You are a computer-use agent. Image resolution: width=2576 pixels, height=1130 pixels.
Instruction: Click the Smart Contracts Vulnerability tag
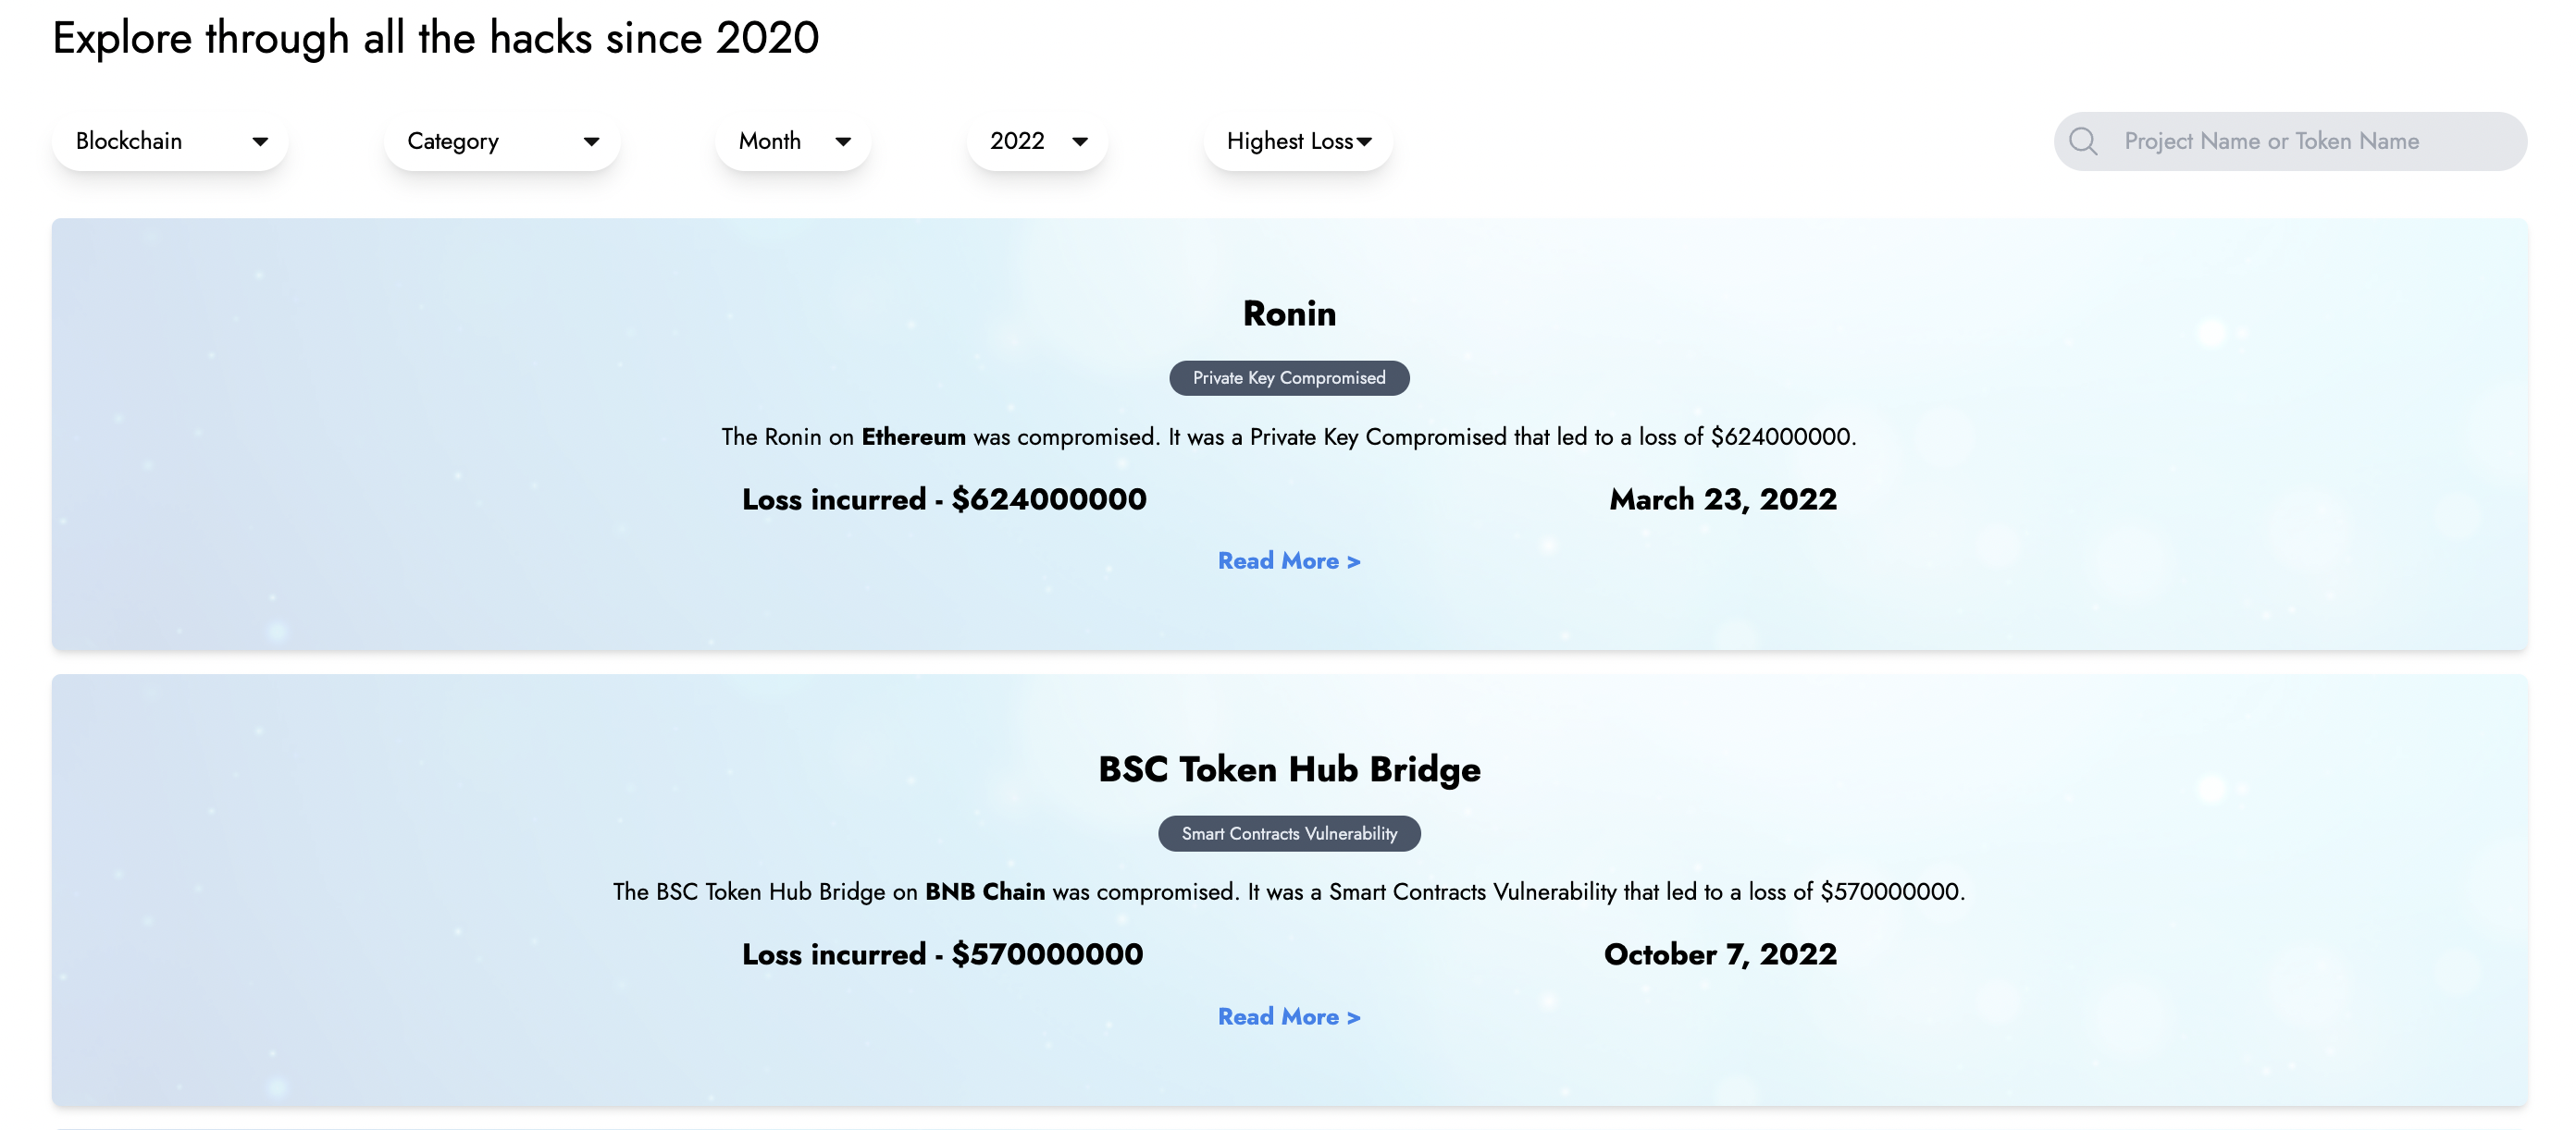1288,833
